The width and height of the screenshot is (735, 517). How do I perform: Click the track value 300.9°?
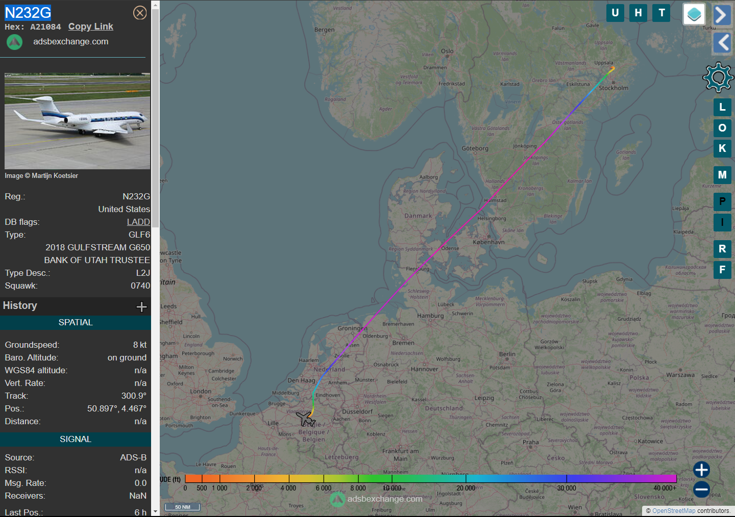[134, 396]
